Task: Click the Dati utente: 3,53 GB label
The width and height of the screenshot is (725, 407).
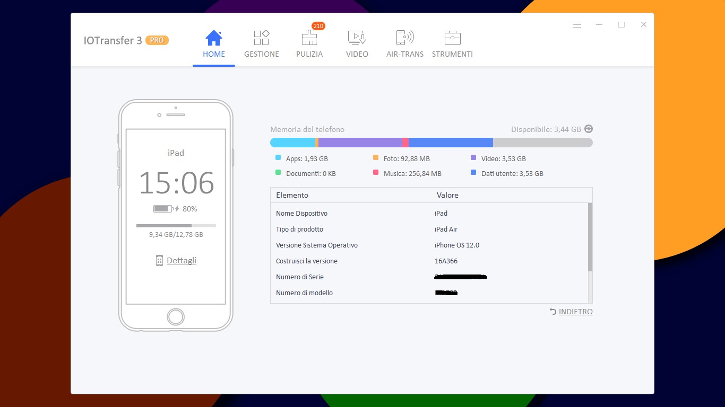Action: tap(512, 173)
